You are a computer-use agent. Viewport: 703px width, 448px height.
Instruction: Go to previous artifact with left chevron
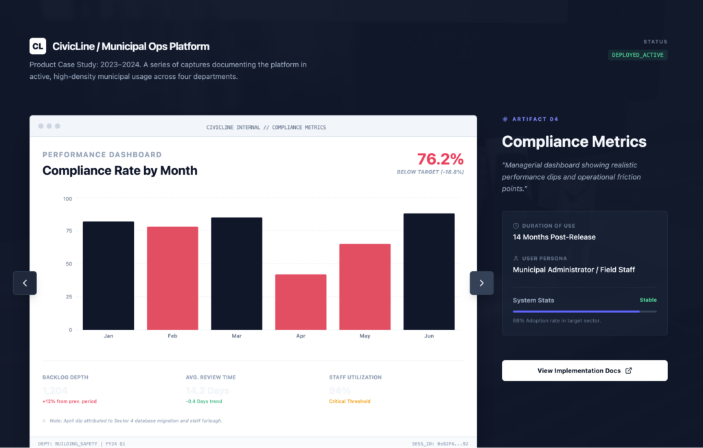coord(25,283)
